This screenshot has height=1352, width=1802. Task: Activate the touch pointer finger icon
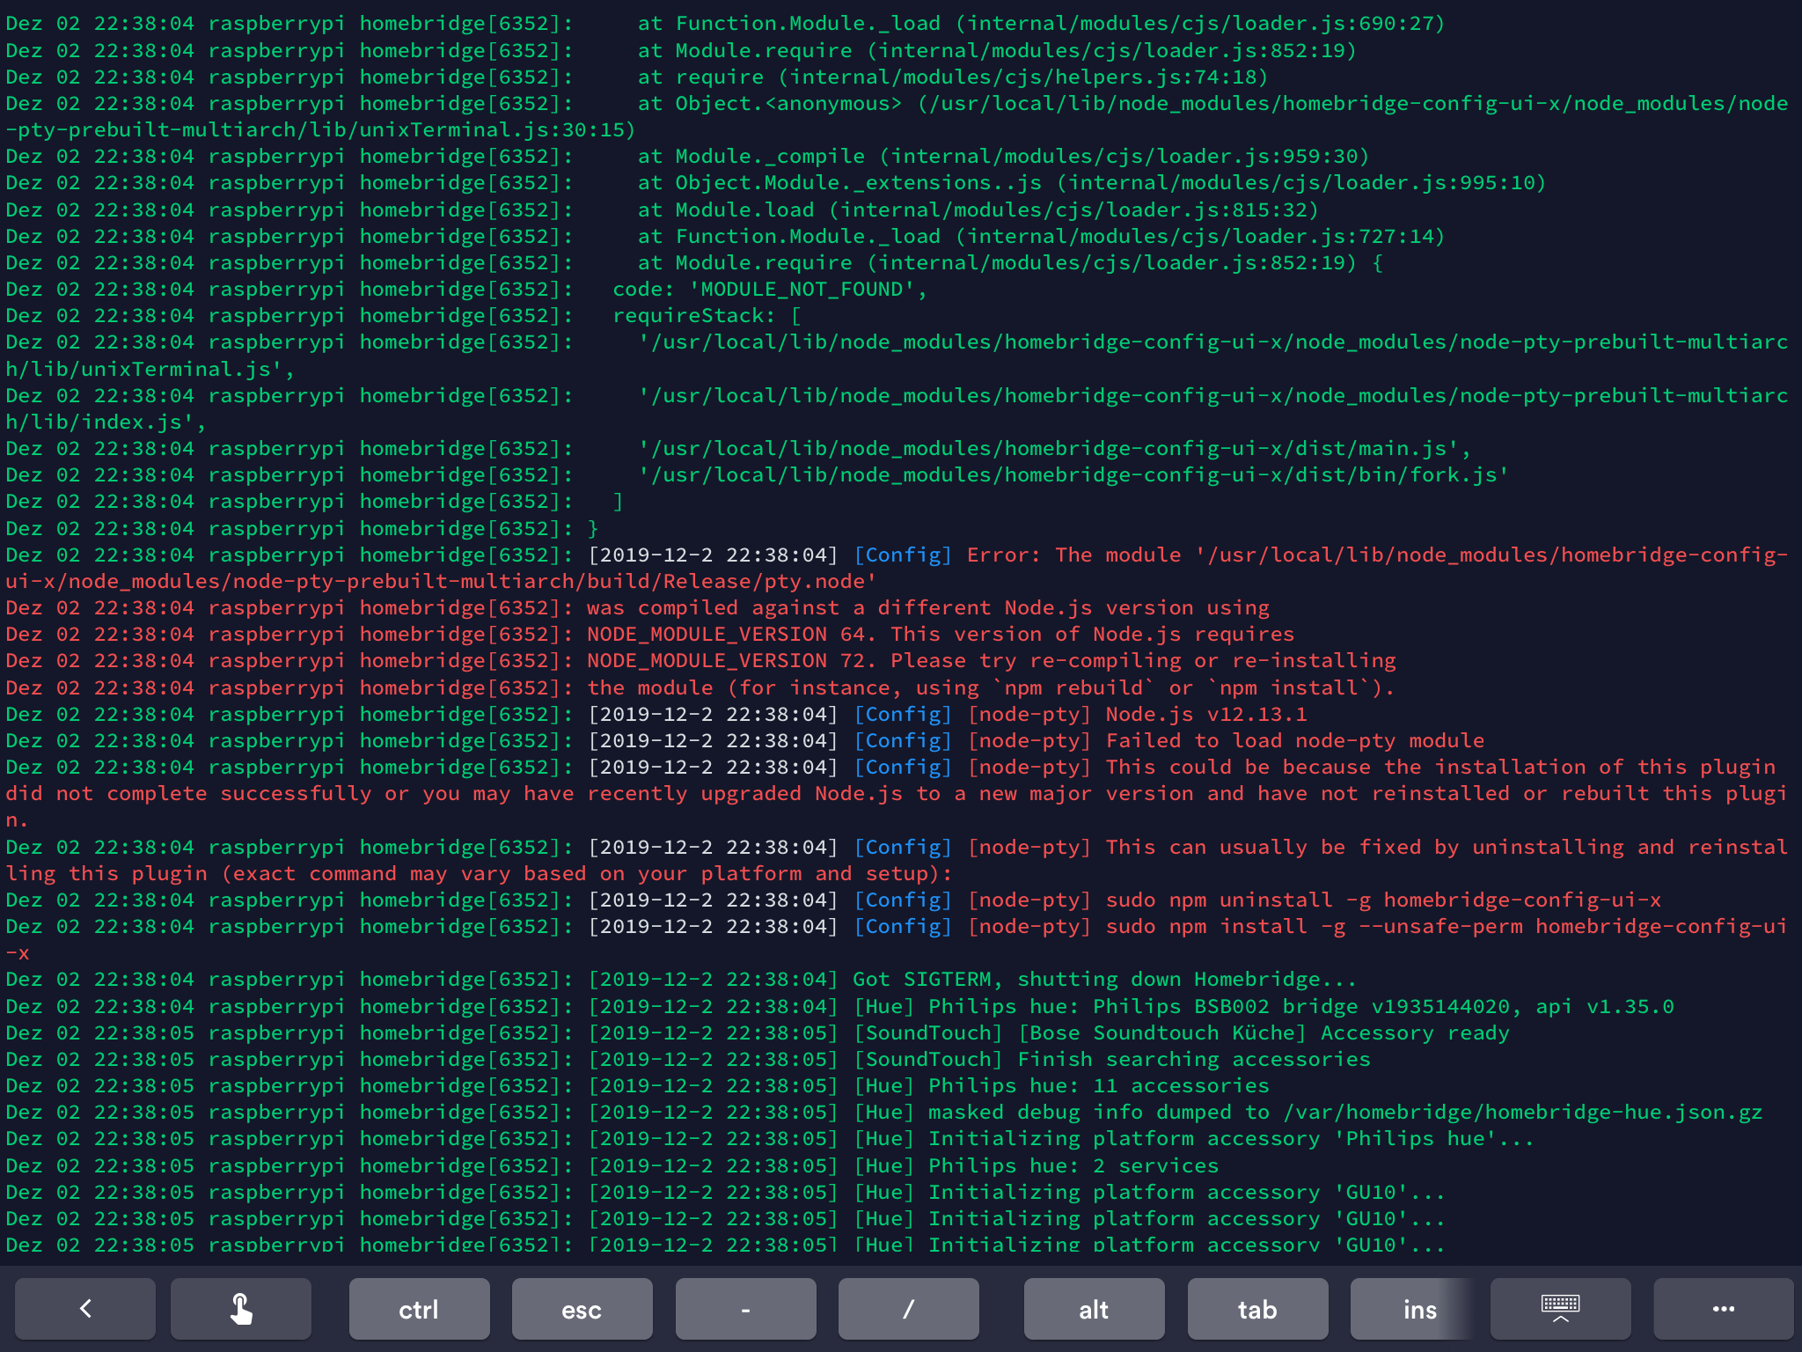(240, 1309)
